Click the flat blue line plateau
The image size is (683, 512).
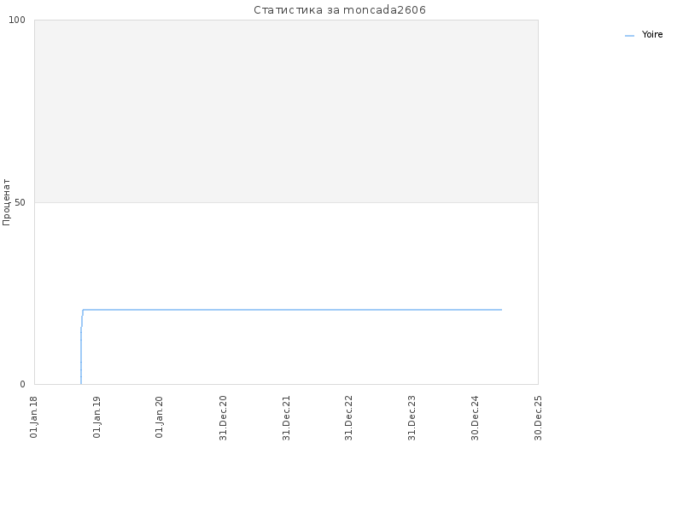292,310
